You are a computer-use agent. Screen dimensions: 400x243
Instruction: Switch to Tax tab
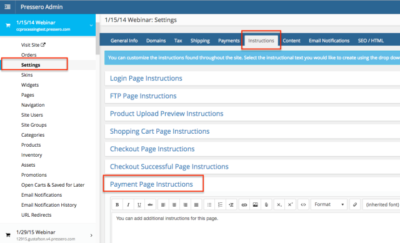178,41
